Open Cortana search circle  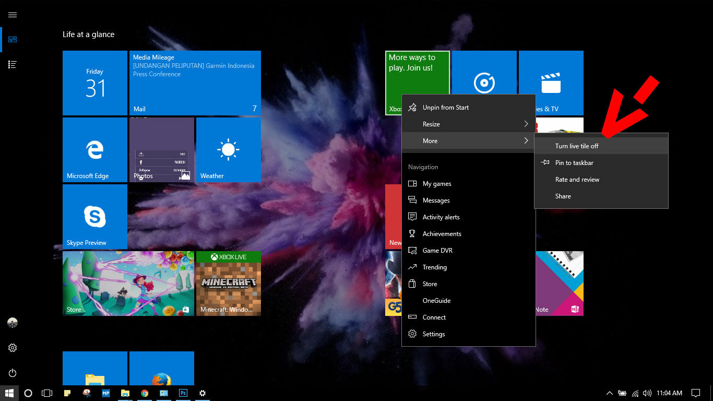[x=28, y=393]
